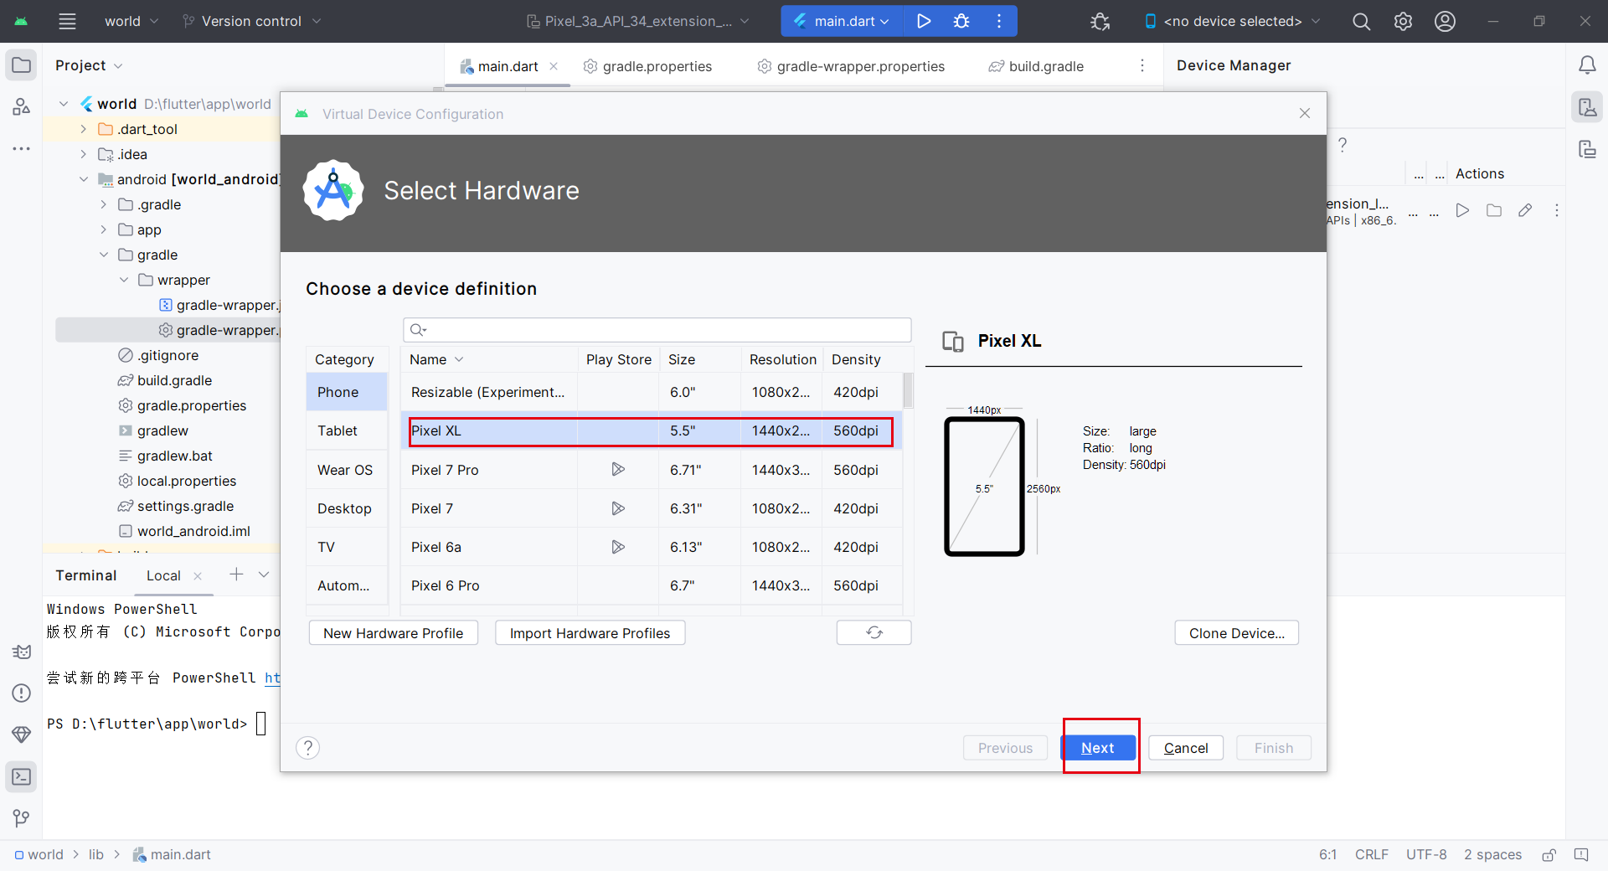The image size is (1608, 871).
Task: Switch to main.dart editor tab
Action: (508, 66)
